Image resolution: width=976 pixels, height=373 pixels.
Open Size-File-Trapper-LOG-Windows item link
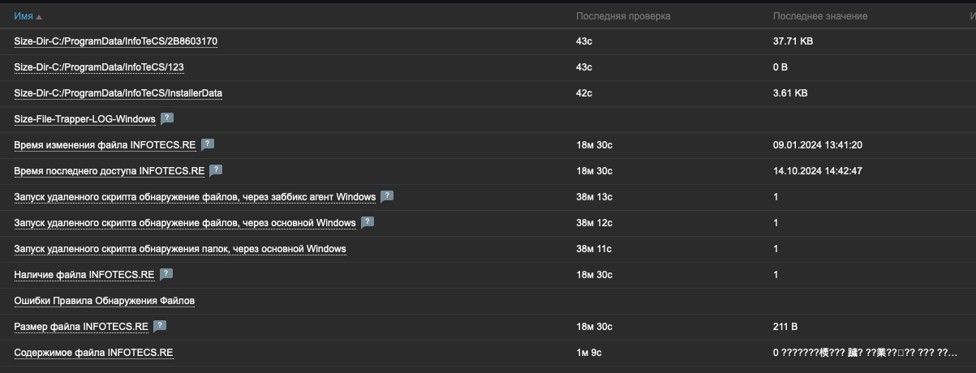point(85,119)
